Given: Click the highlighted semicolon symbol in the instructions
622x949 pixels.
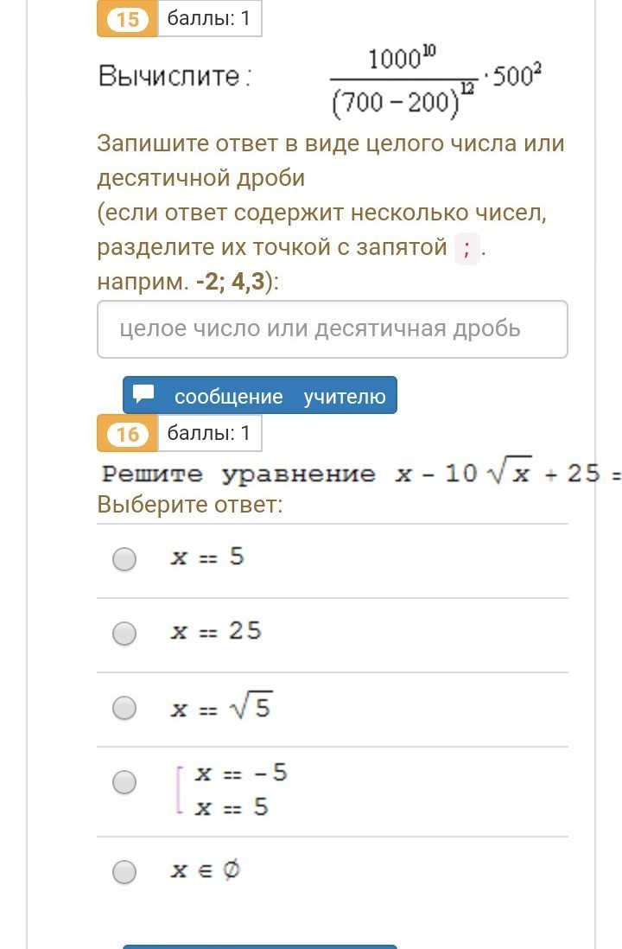Looking at the screenshot, I should (x=466, y=249).
